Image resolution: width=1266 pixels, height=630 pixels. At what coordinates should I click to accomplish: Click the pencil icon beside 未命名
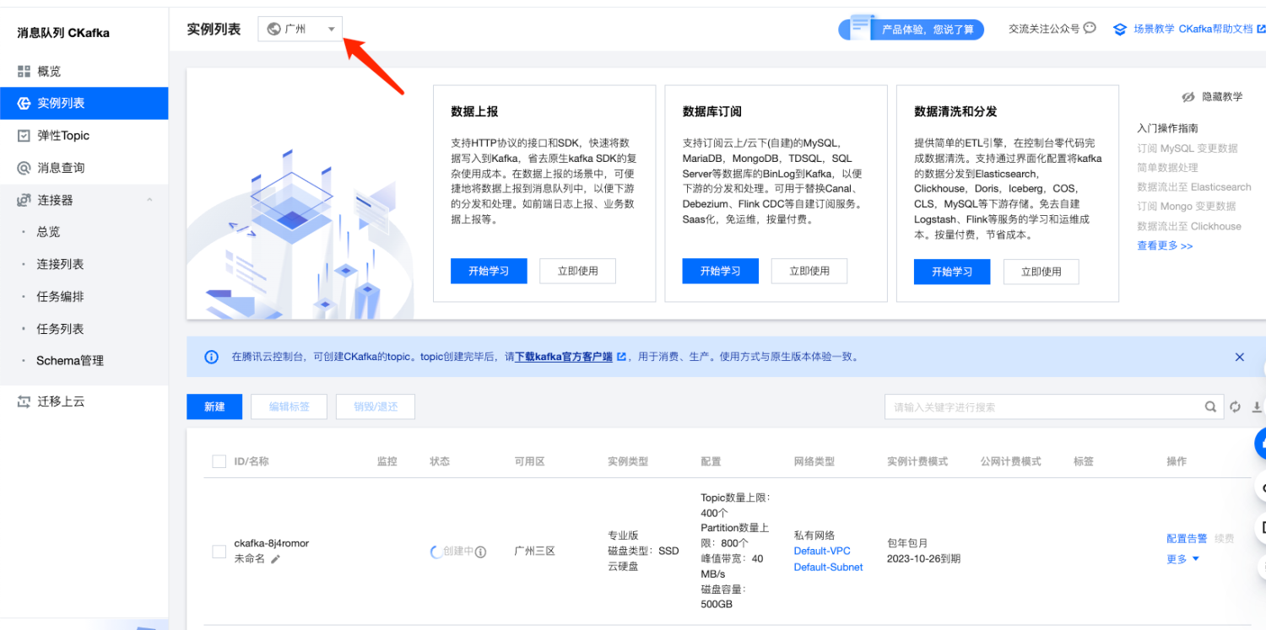pos(275,559)
